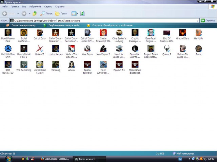Image resolution: width=217 pixels, height=162 pixels.
Task: Select the Врата времени shortcut
Action: [x=87, y=64]
